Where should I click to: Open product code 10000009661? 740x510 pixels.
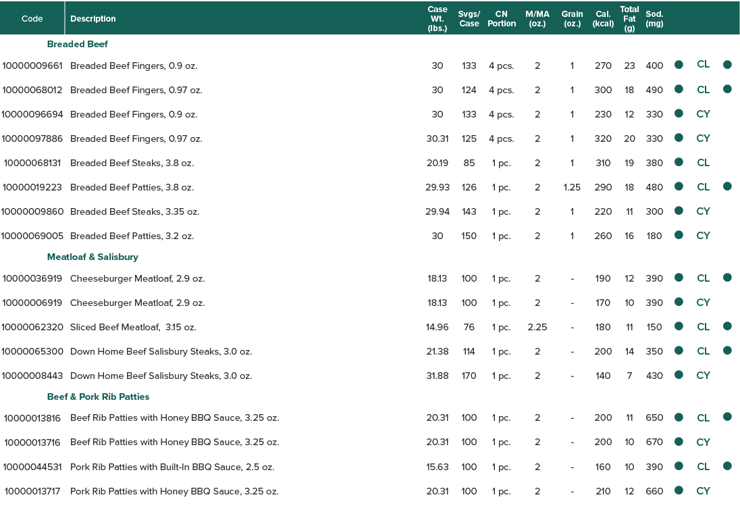(33, 66)
